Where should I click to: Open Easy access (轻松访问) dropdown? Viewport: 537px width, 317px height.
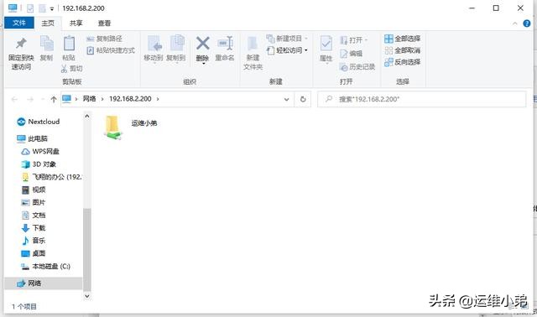point(287,50)
